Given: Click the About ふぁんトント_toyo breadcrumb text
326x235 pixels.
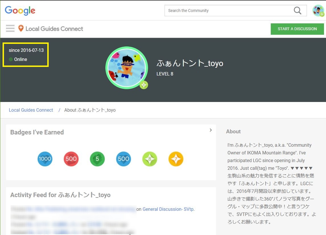Looking at the screenshot, I should [90, 110].
